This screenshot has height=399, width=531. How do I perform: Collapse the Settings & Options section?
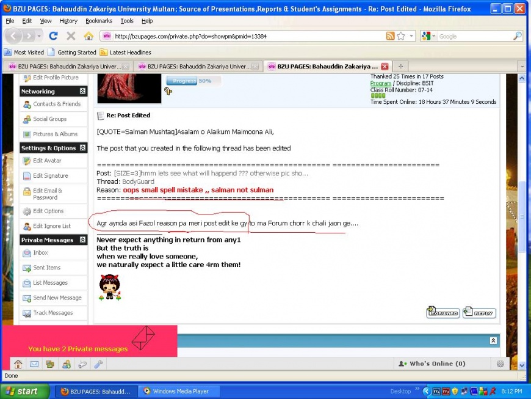[82, 148]
